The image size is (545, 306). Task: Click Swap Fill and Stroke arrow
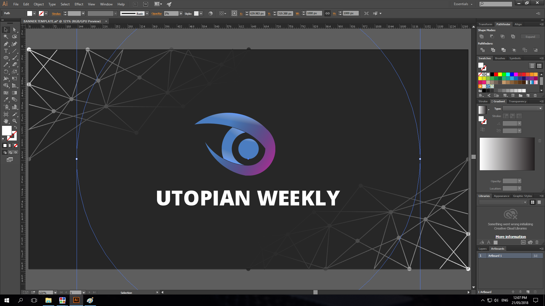tap(16, 127)
